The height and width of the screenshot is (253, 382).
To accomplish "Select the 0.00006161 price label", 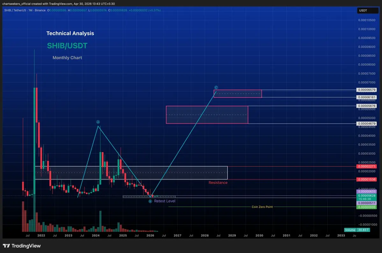I will click(366, 97).
